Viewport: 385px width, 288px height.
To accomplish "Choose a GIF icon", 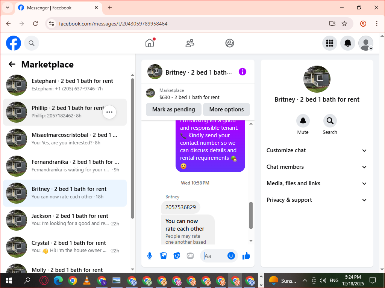I will [x=190, y=256].
